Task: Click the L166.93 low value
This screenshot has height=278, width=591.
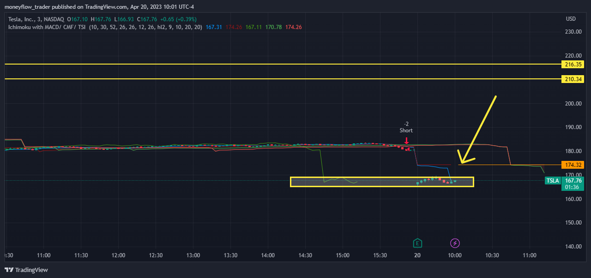Action: 125,19
